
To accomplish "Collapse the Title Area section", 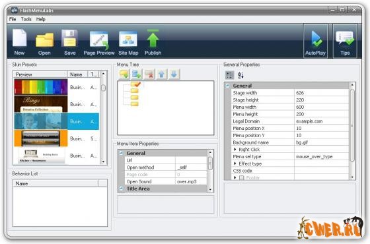I will pyautogui.click(x=121, y=189).
